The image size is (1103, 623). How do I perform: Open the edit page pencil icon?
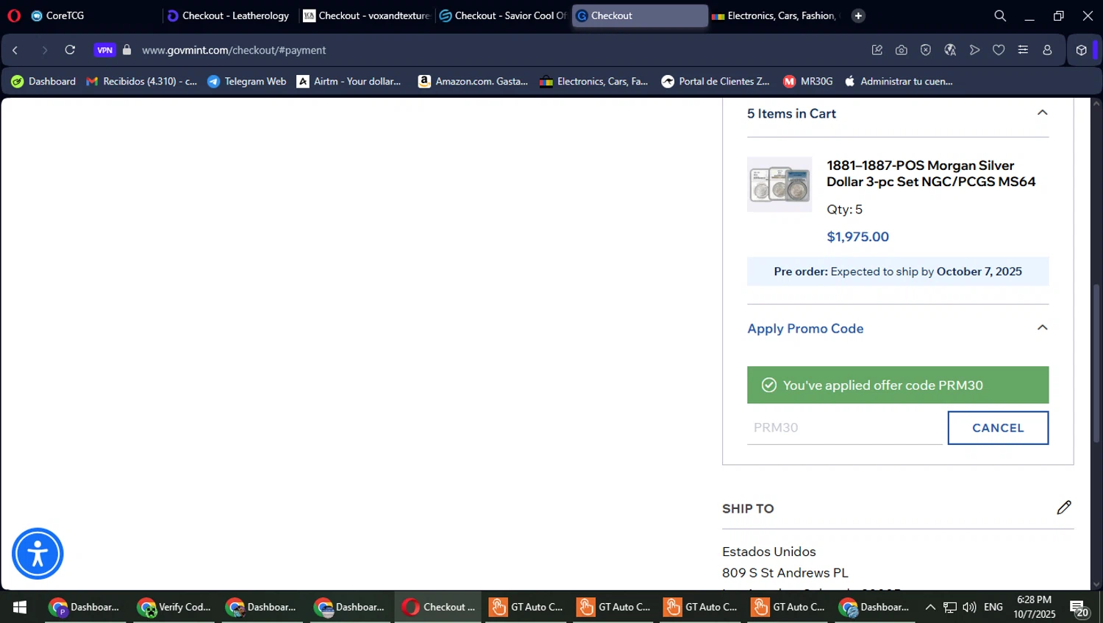877,50
